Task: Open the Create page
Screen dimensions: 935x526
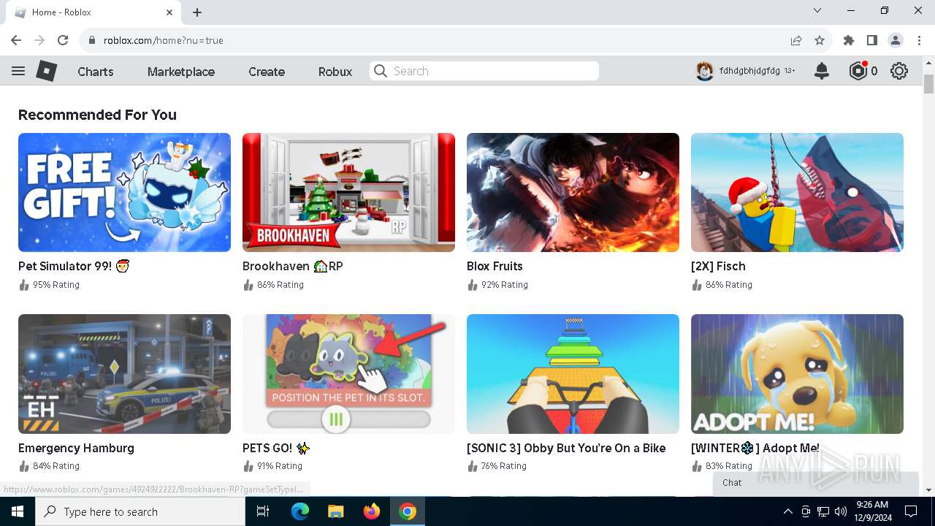Action: pos(267,72)
